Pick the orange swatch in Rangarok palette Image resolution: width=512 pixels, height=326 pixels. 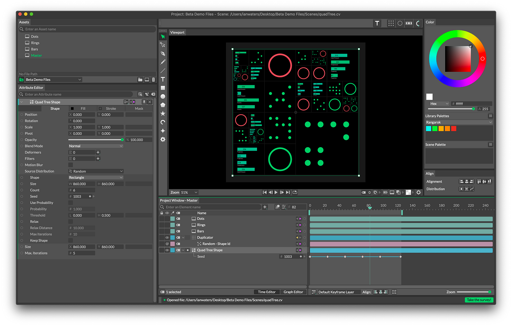tap(447, 129)
